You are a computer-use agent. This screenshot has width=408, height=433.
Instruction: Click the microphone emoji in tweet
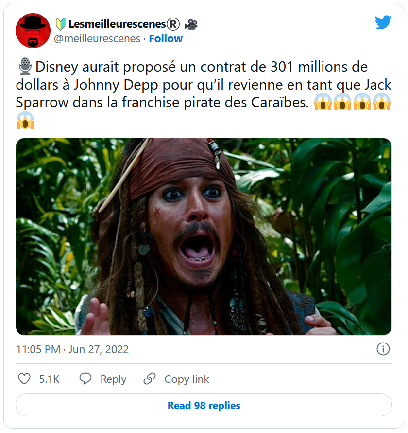click(x=25, y=66)
